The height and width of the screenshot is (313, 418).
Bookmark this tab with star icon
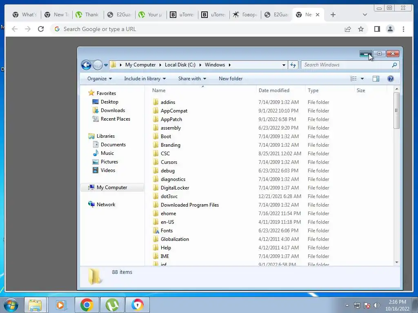point(361,29)
